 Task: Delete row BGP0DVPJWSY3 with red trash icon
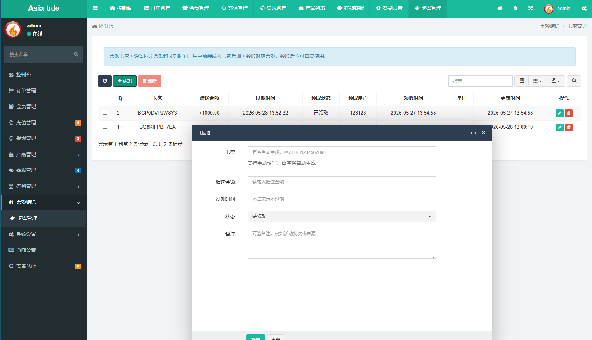point(569,113)
